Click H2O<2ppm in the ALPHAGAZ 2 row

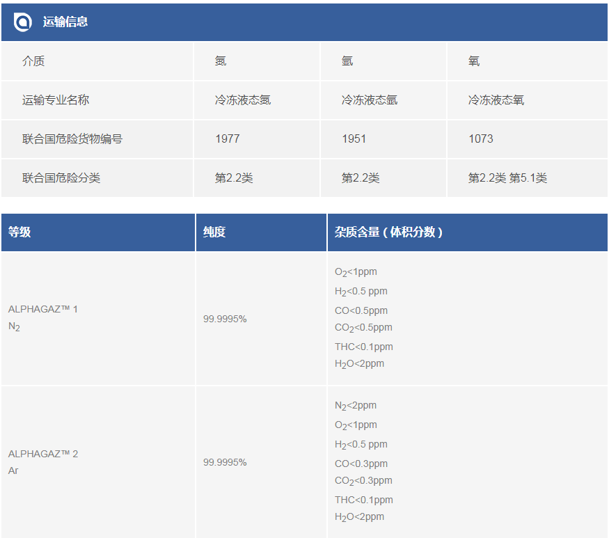[x=360, y=517]
